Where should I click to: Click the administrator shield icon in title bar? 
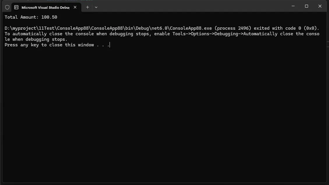click(7, 7)
